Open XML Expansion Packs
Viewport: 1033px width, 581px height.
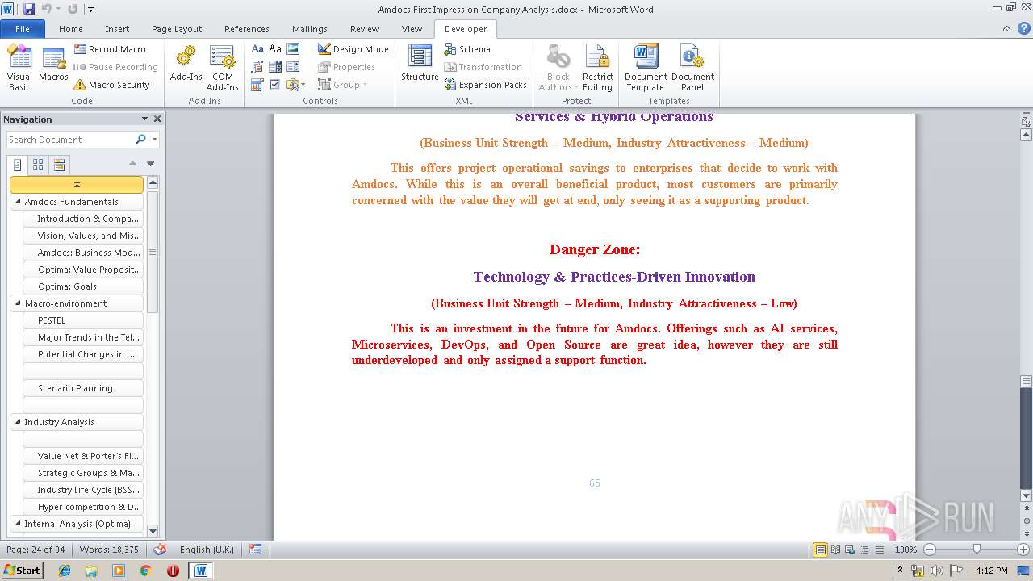coord(486,85)
